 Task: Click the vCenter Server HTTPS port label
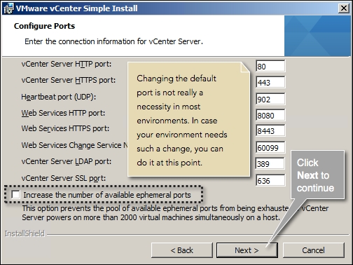coord(69,80)
